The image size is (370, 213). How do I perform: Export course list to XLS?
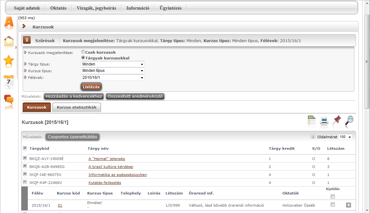point(312,120)
